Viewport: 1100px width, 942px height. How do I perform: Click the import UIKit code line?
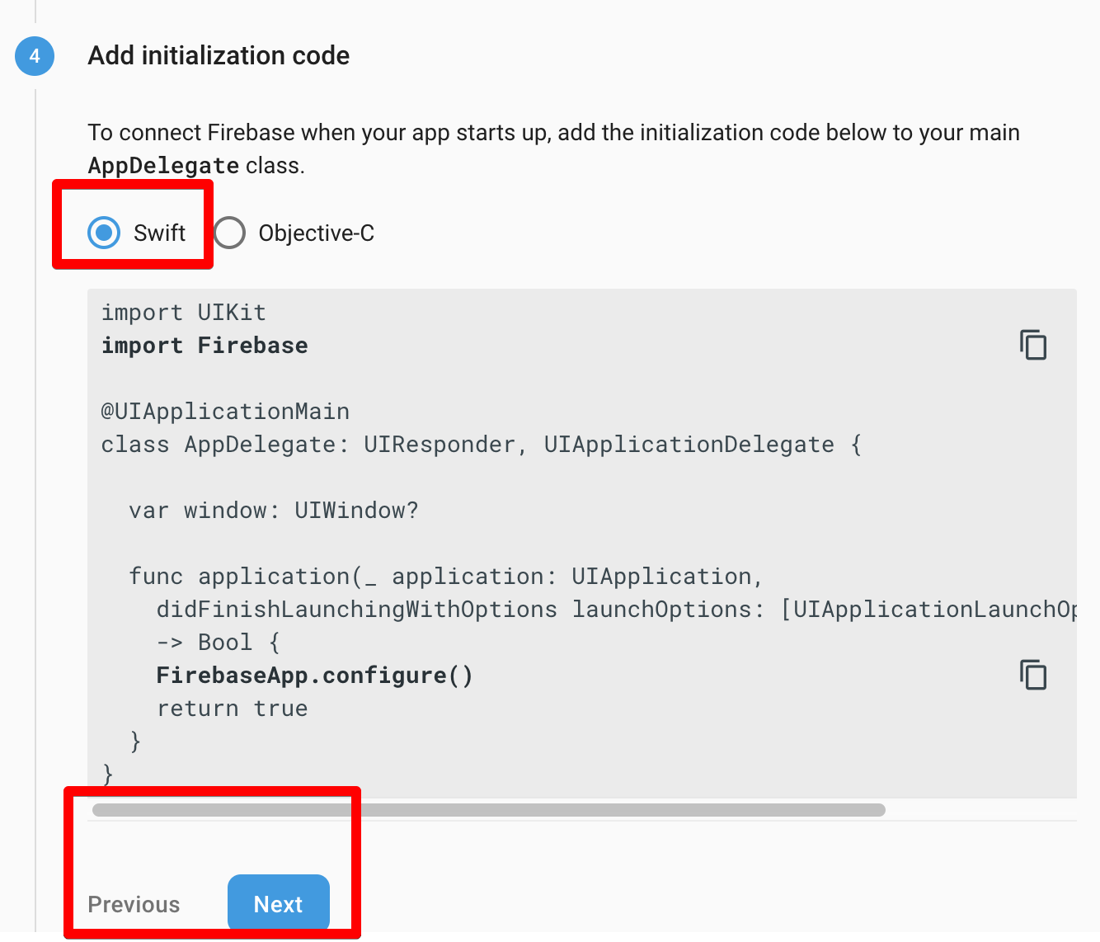point(184,313)
